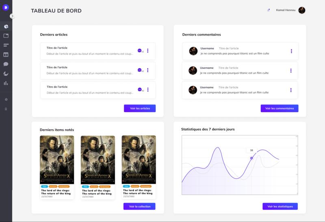Viewport: 325px width, 222px height.
Task: Click "Titre de l'article" in the middle comment row
Action: click(228, 68)
